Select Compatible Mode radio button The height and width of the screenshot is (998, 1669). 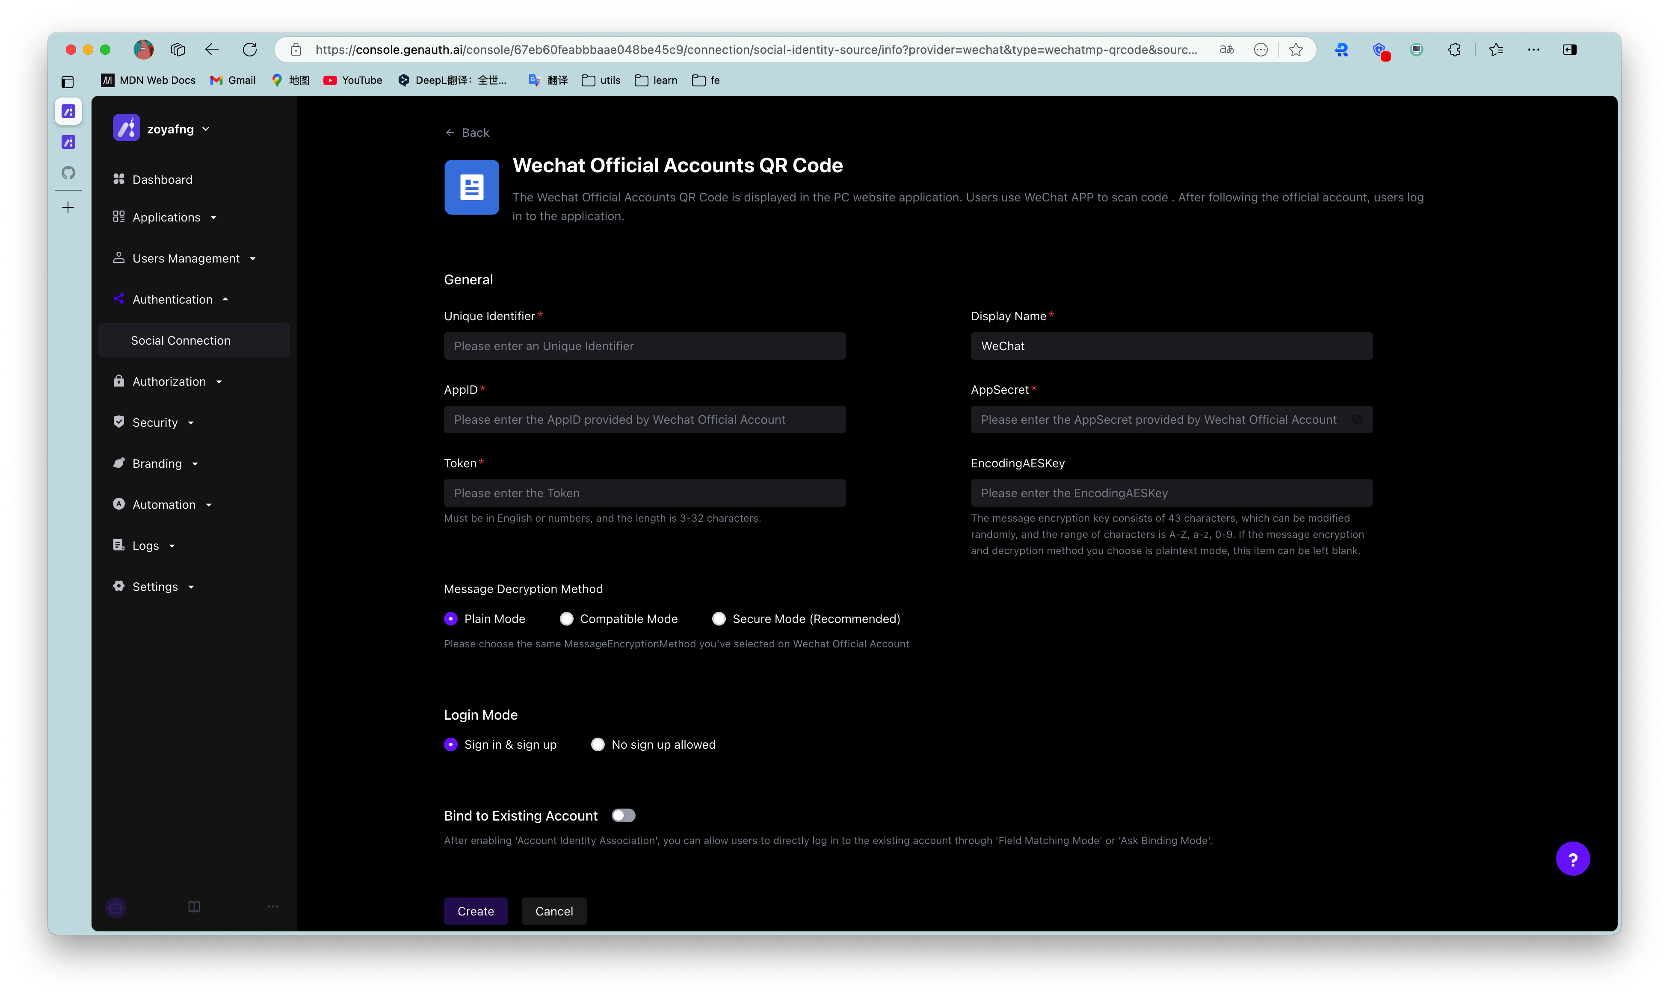coord(566,619)
